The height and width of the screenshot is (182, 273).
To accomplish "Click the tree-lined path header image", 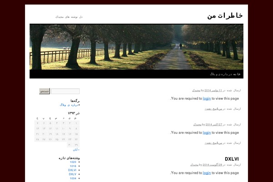I will click(x=136, y=46).
